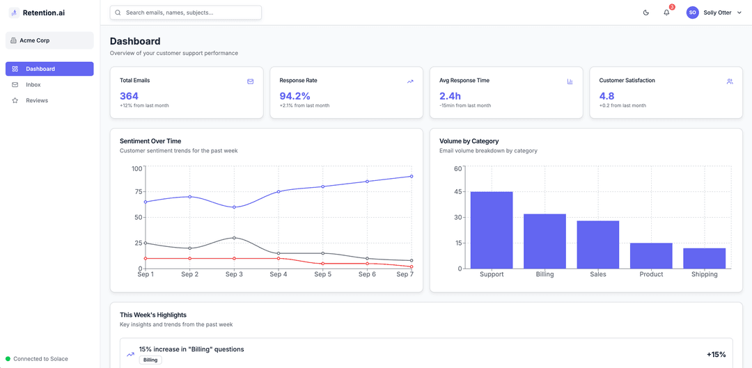The image size is (752, 368).
Task: Click the trend icon on Response Rate card
Action: click(410, 81)
